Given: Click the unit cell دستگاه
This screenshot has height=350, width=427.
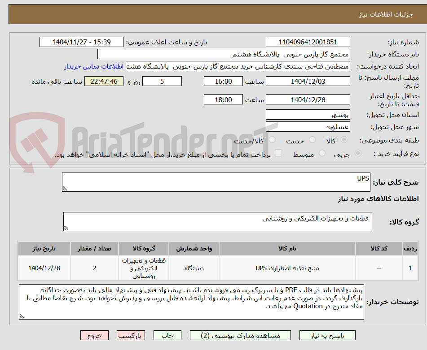Looking at the screenshot, I should coord(194,268).
